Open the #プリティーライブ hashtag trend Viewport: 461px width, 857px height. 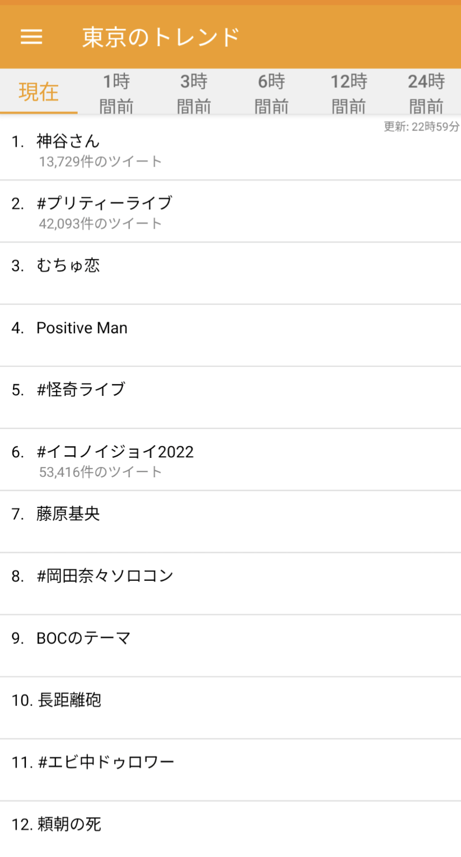pos(105,204)
